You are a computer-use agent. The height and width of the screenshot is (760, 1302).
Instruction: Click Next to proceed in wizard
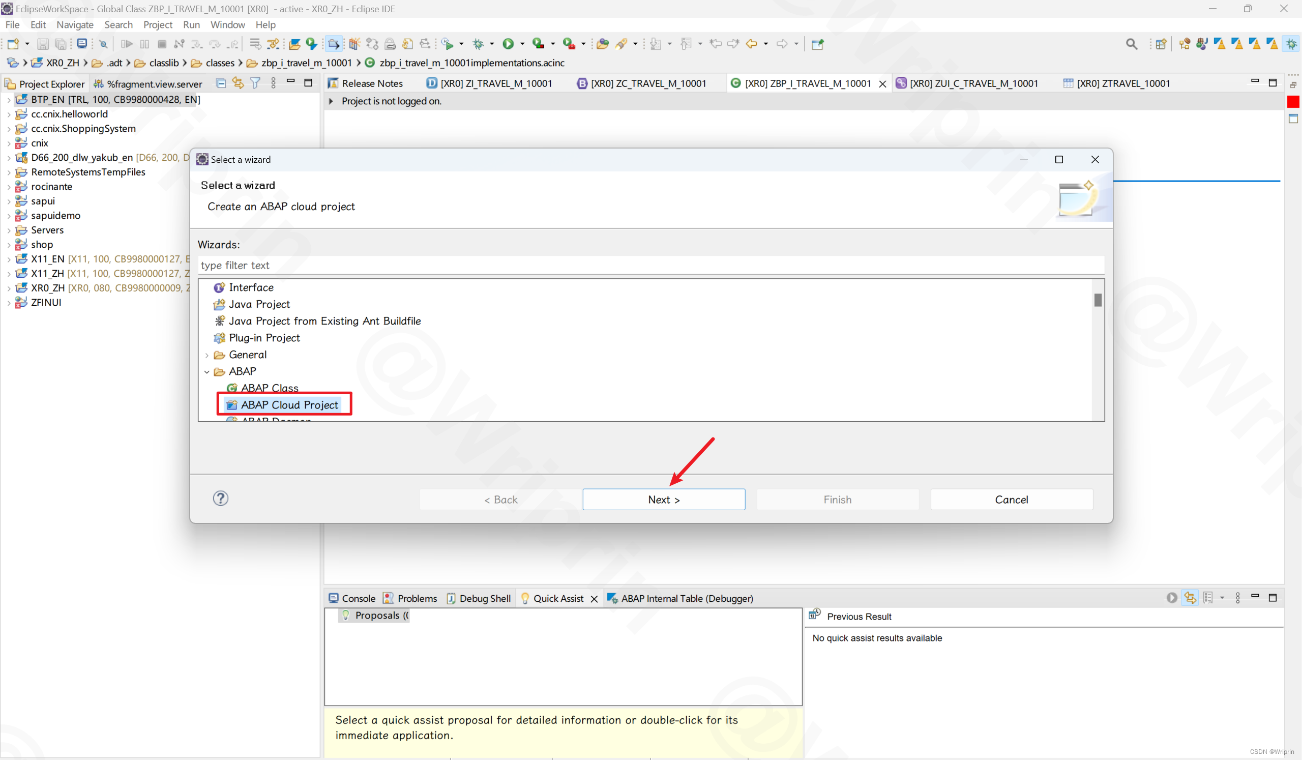[x=664, y=499]
